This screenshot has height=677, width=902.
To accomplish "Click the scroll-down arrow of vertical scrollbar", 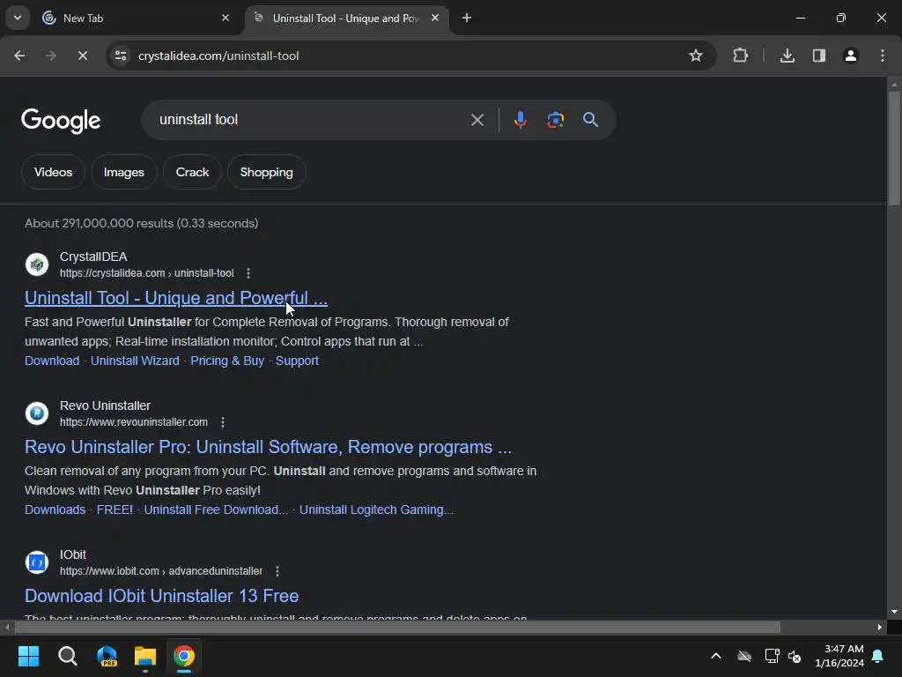I will (894, 612).
